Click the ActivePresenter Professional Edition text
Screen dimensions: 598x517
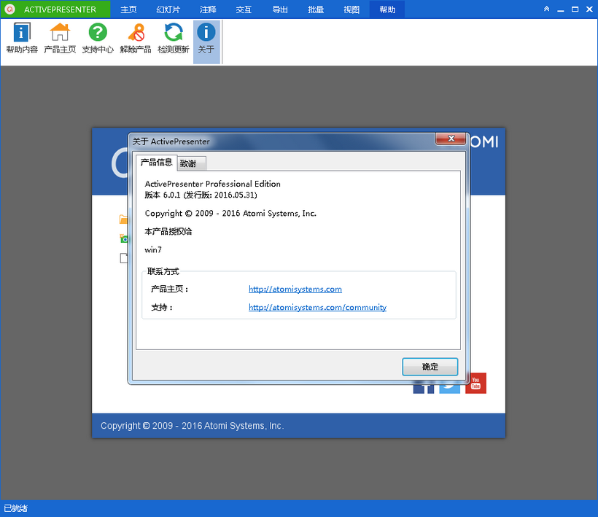pyautogui.click(x=212, y=184)
